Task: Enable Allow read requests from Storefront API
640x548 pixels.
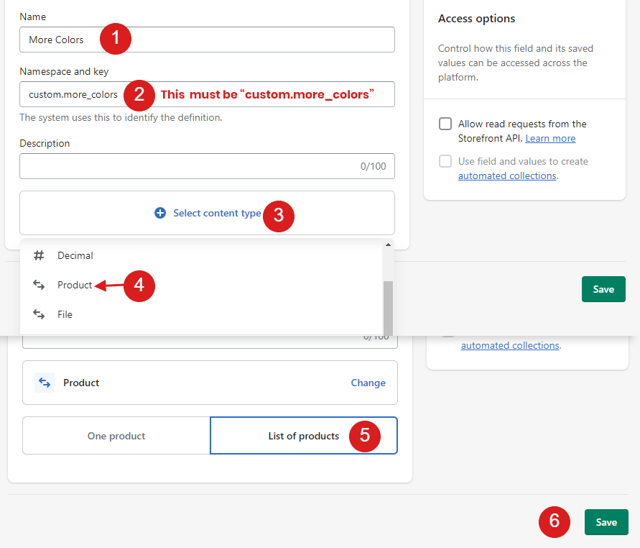Action: tap(445, 124)
